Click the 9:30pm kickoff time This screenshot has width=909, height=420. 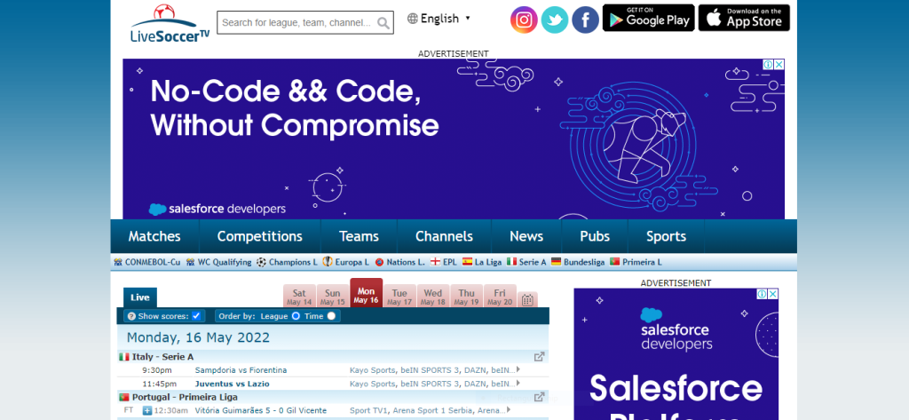click(157, 370)
